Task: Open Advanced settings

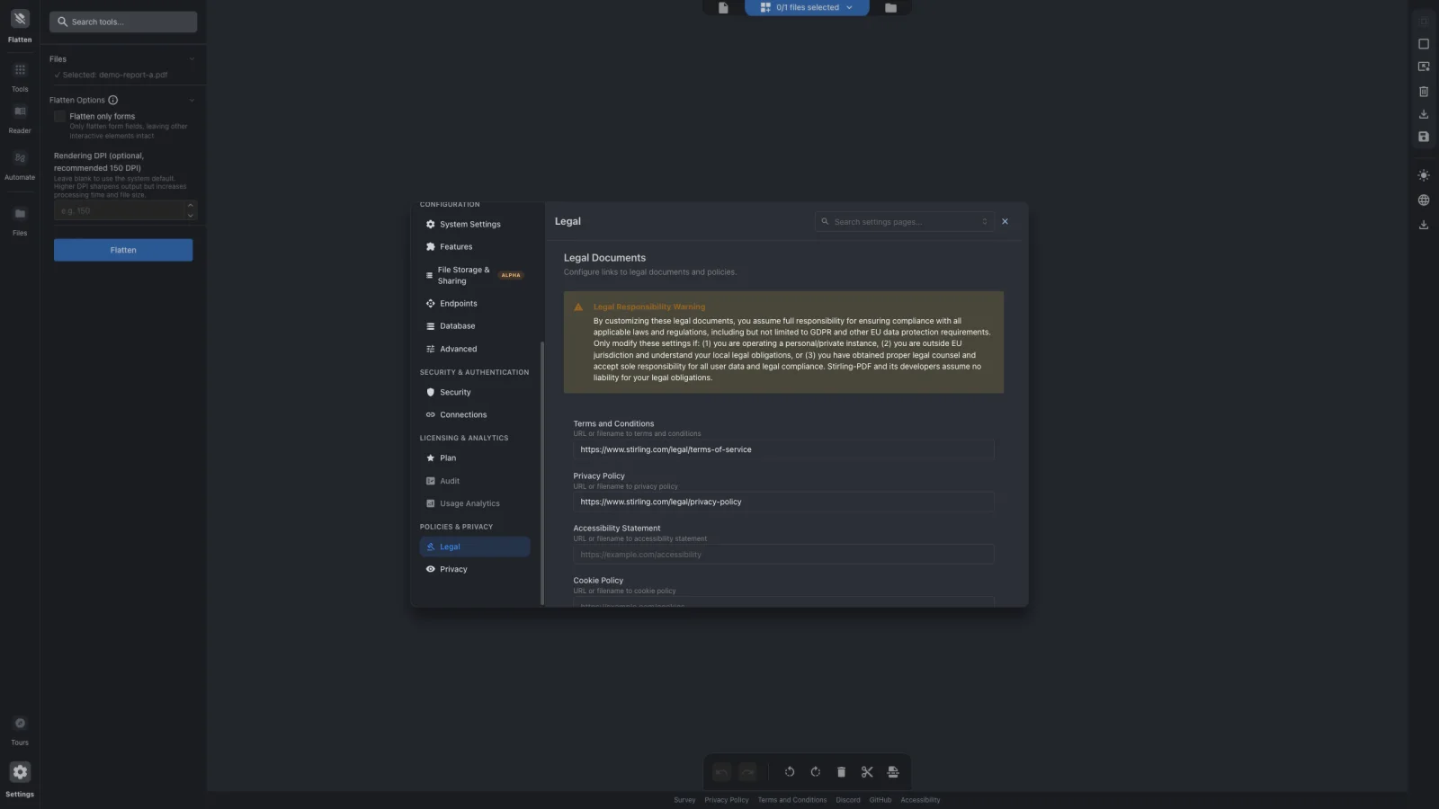Action: tap(475, 350)
